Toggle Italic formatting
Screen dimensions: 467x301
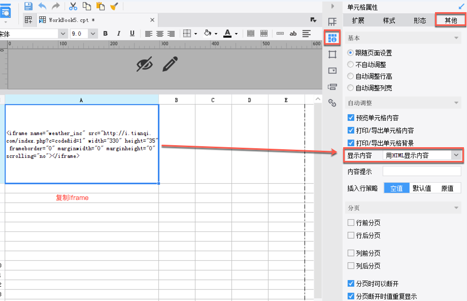click(119, 34)
